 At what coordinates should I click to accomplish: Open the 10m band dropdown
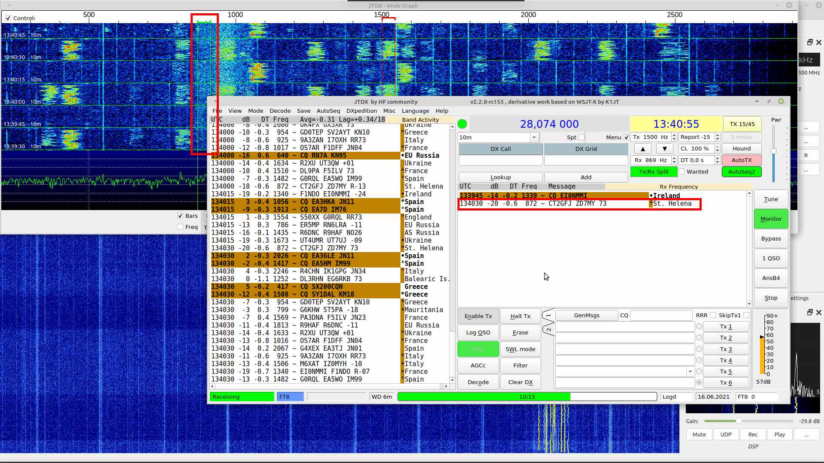534,137
